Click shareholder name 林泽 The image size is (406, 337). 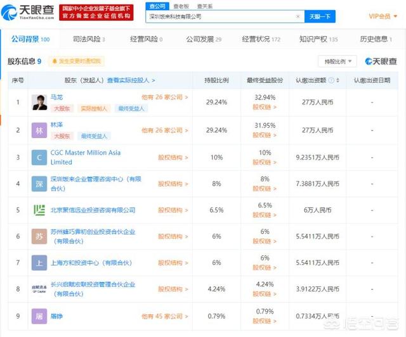click(x=56, y=125)
